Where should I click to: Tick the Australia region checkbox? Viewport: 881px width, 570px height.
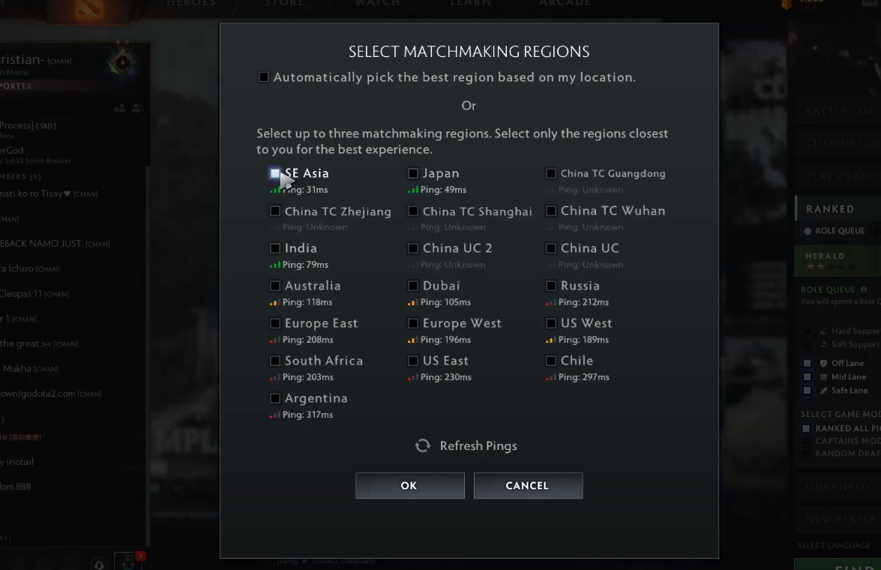pyautogui.click(x=274, y=286)
